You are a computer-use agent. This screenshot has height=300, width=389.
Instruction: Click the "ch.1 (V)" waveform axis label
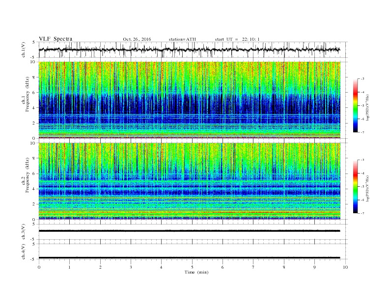coord(24,50)
